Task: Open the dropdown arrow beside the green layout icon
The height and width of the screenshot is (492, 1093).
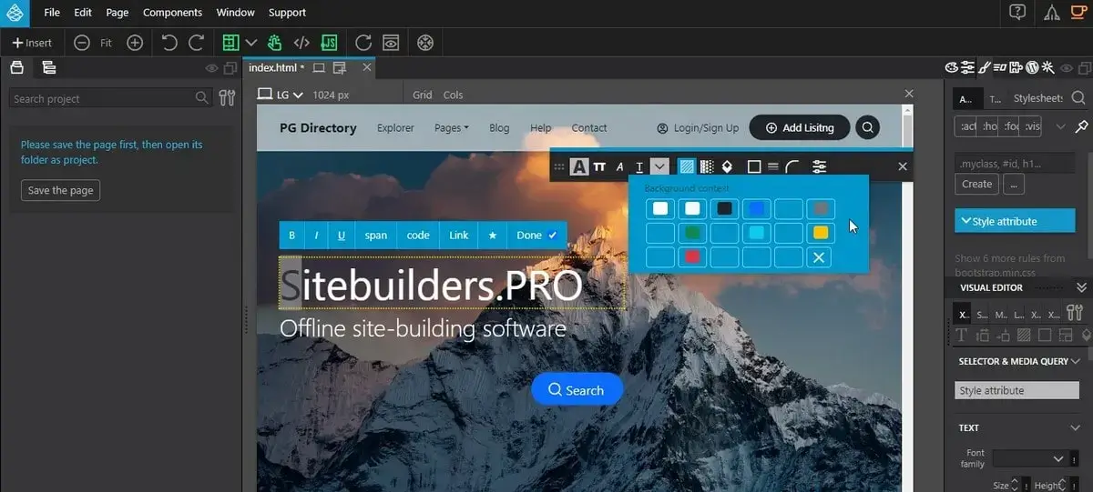Action: [x=251, y=43]
